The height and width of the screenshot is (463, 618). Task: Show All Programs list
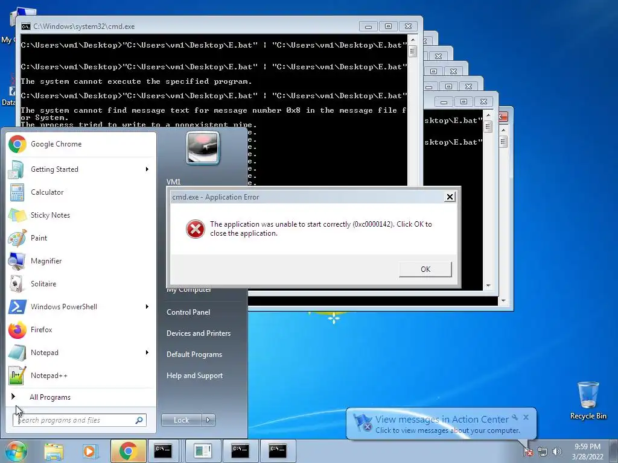point(50,397)
